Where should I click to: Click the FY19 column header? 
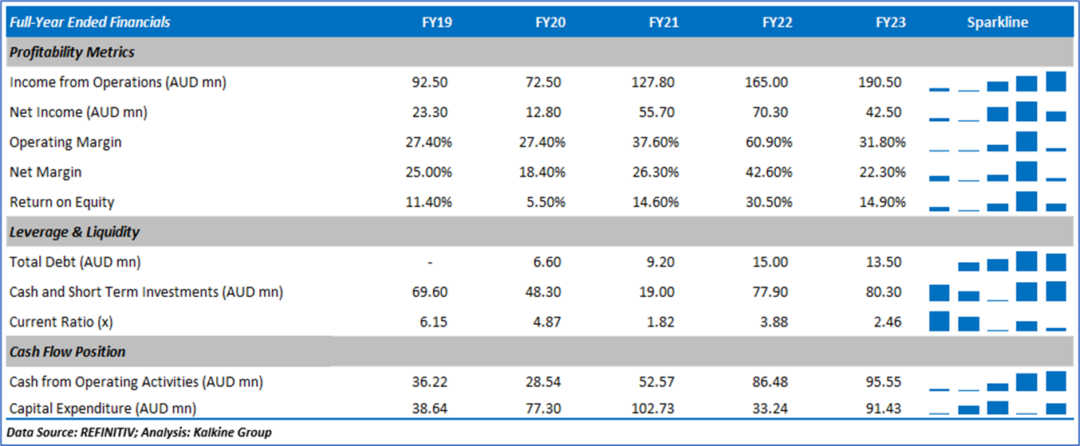(x=436, y=22)
